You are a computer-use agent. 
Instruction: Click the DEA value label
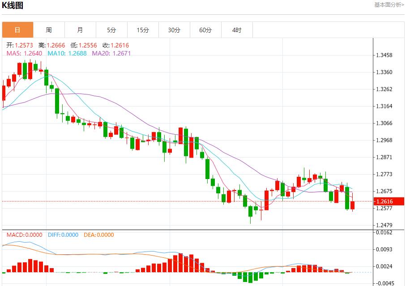click(x=98, y=235)
